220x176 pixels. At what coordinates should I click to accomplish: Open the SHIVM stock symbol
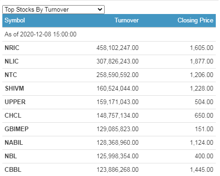point(14,88)
